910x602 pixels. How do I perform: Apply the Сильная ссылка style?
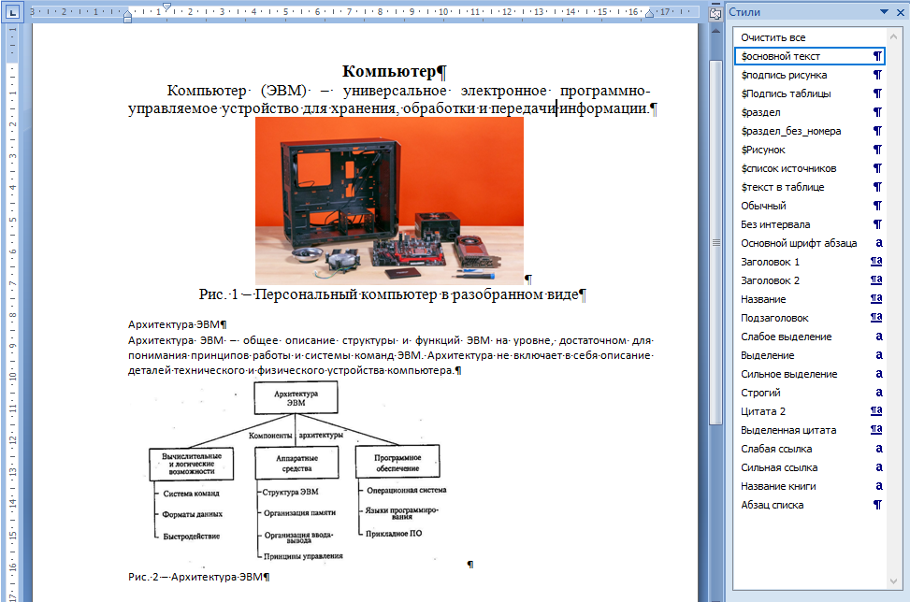point(809,467)
